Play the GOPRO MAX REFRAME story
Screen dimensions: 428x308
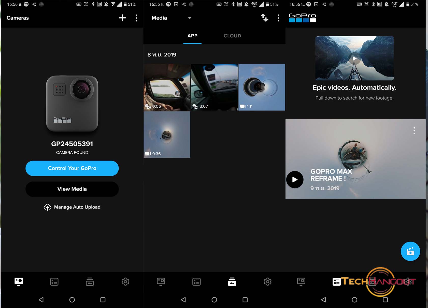coord(295,180)
